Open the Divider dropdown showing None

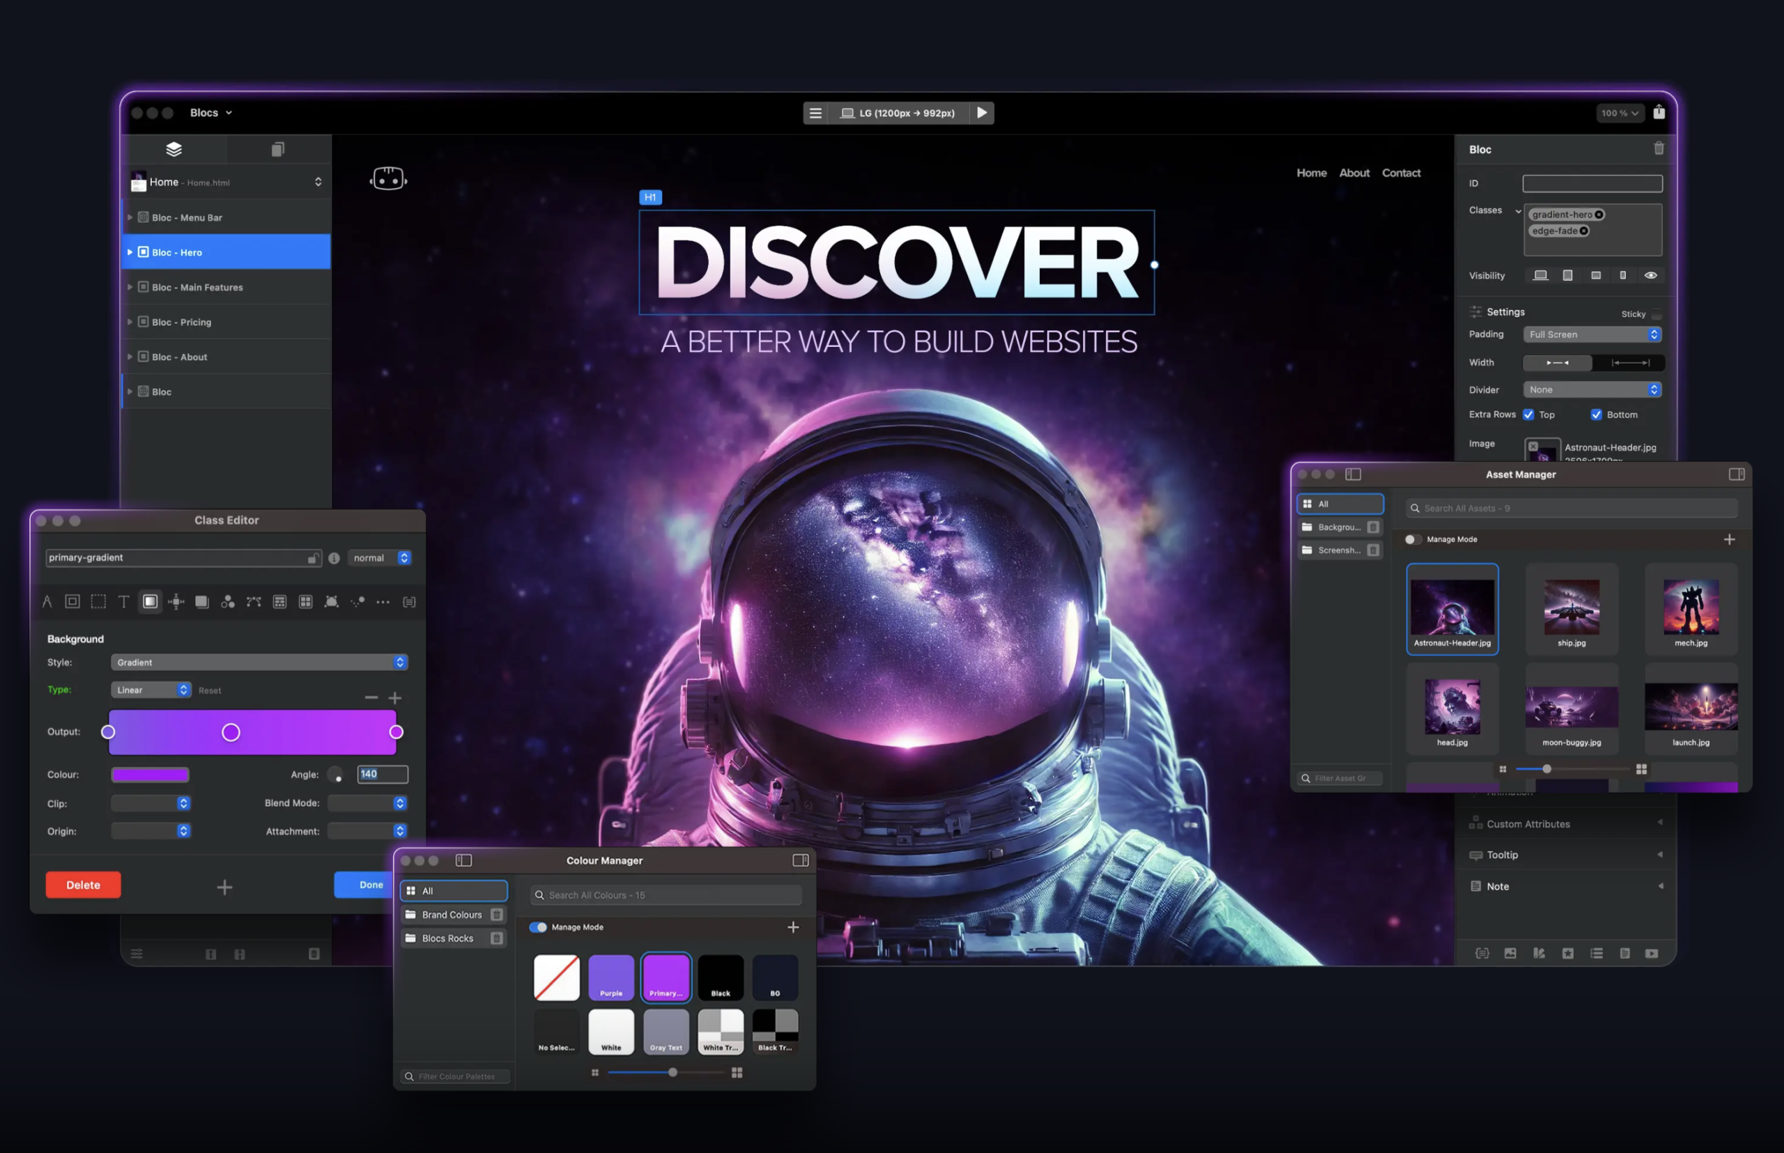coord(1592,389)
